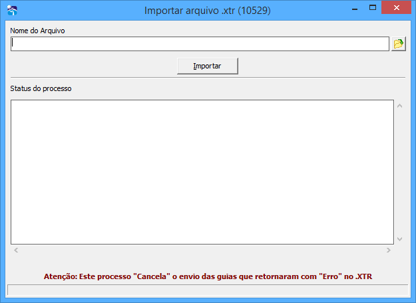Focus the Nome do Arquivo input field
Viewport: 416px width, 303px height.
200,44
